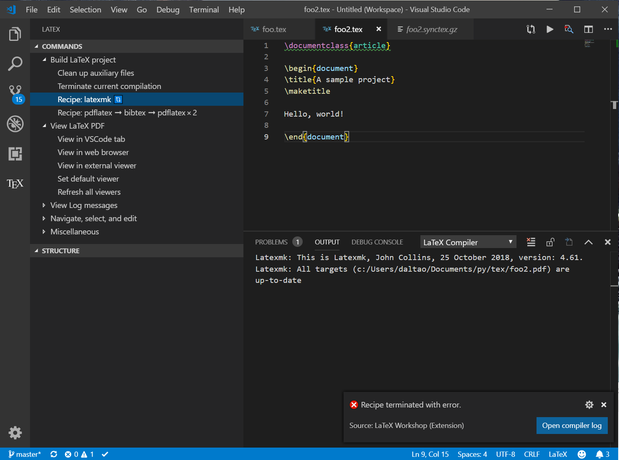Open the Explorer view in activity bar
Viewport: 619px width, 460px height.
click(x=15, y=34)
